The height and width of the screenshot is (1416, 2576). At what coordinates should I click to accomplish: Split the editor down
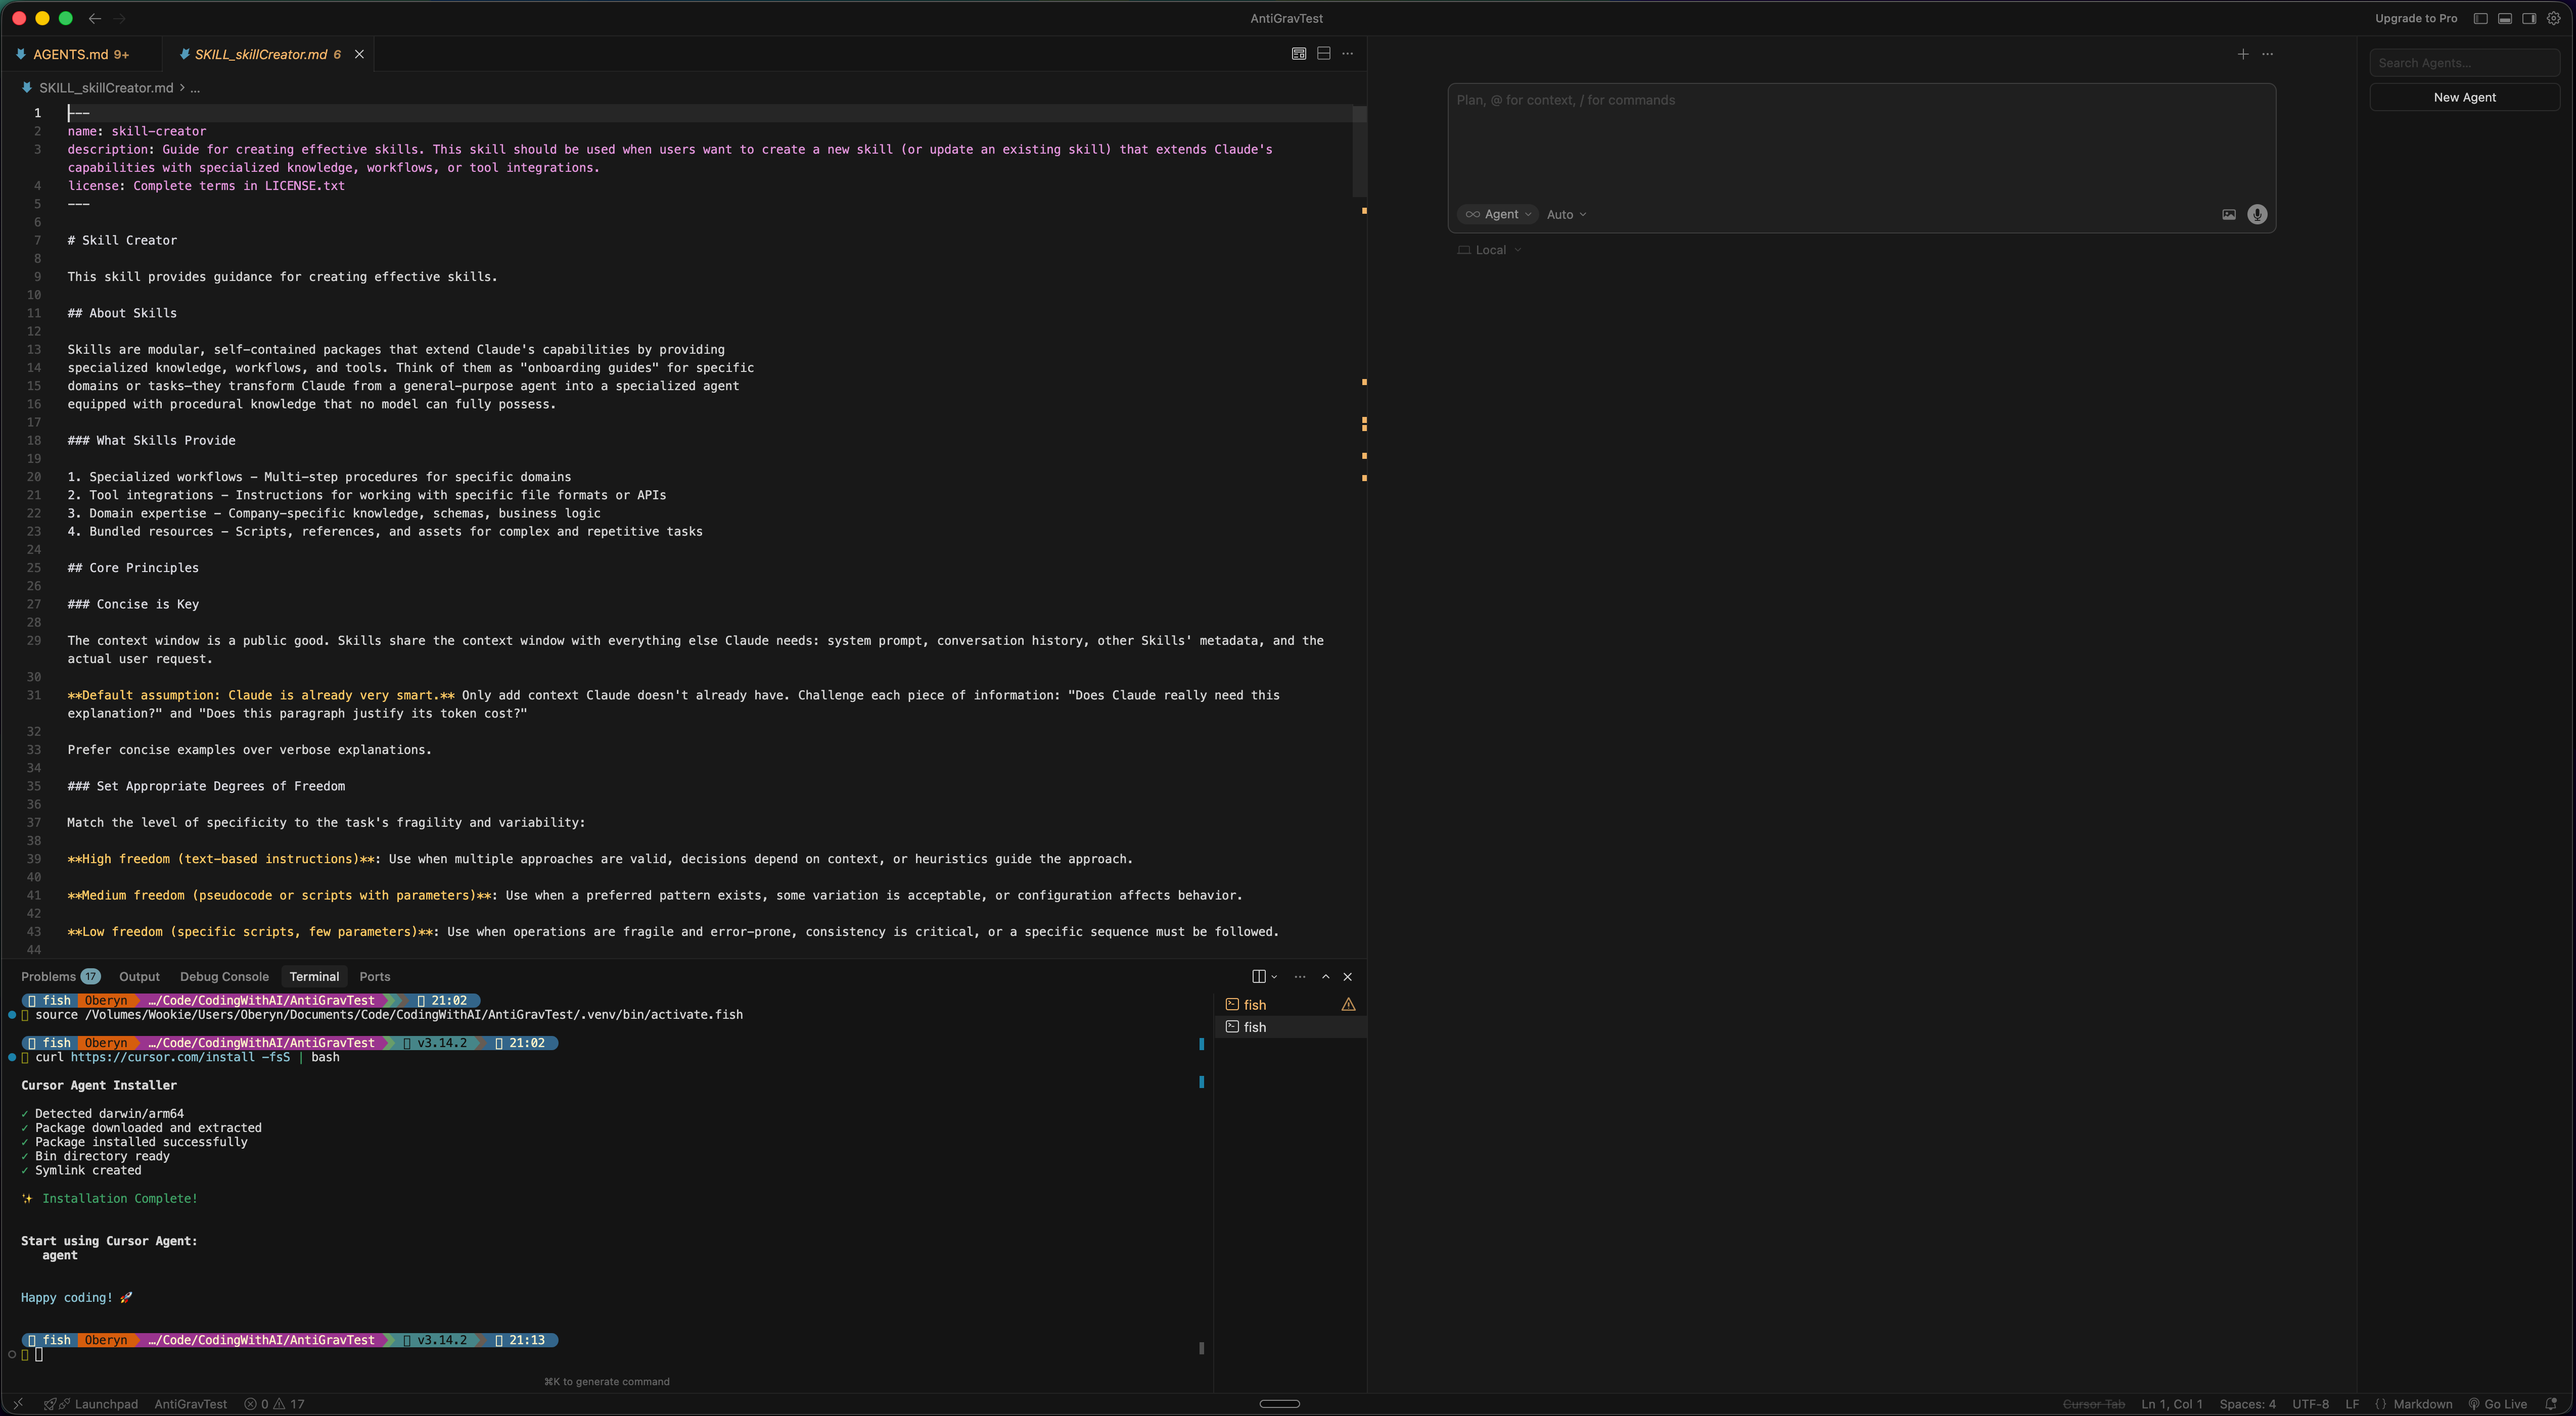[x=1323, y=54]
